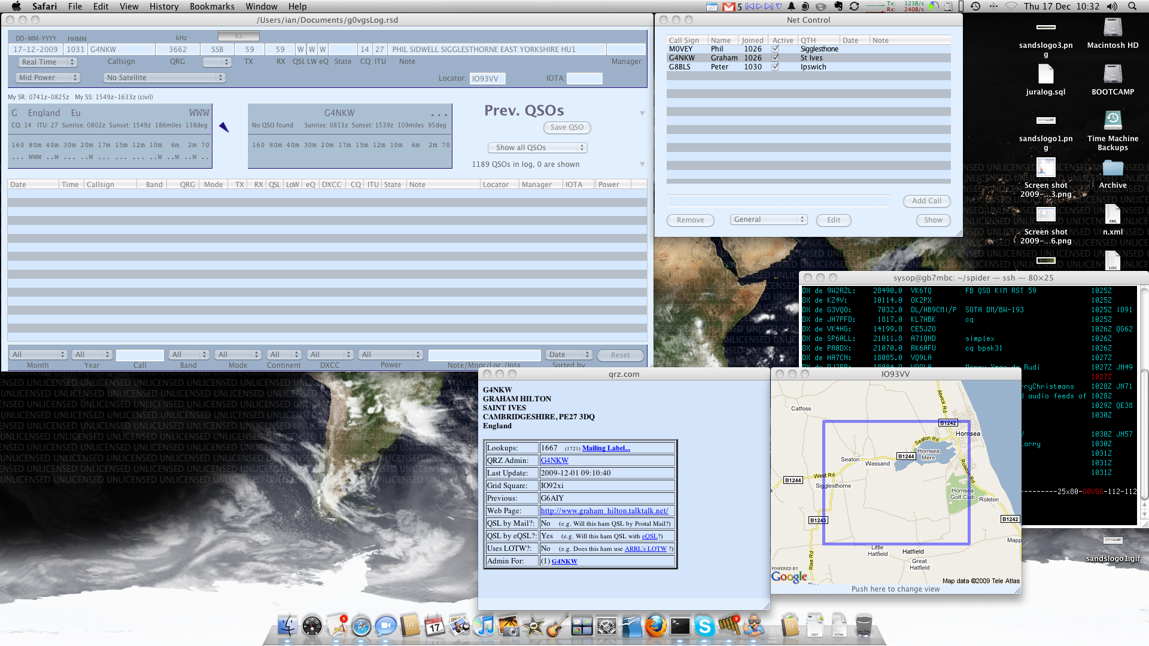Image resolution: width=1149 pixels, height=646 pixels.
Task: Toggle Active checkbox for G8BLS
Action: click(775, 67)
